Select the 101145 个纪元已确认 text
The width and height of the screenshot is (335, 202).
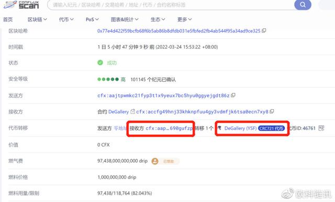(x=153, y=79)
